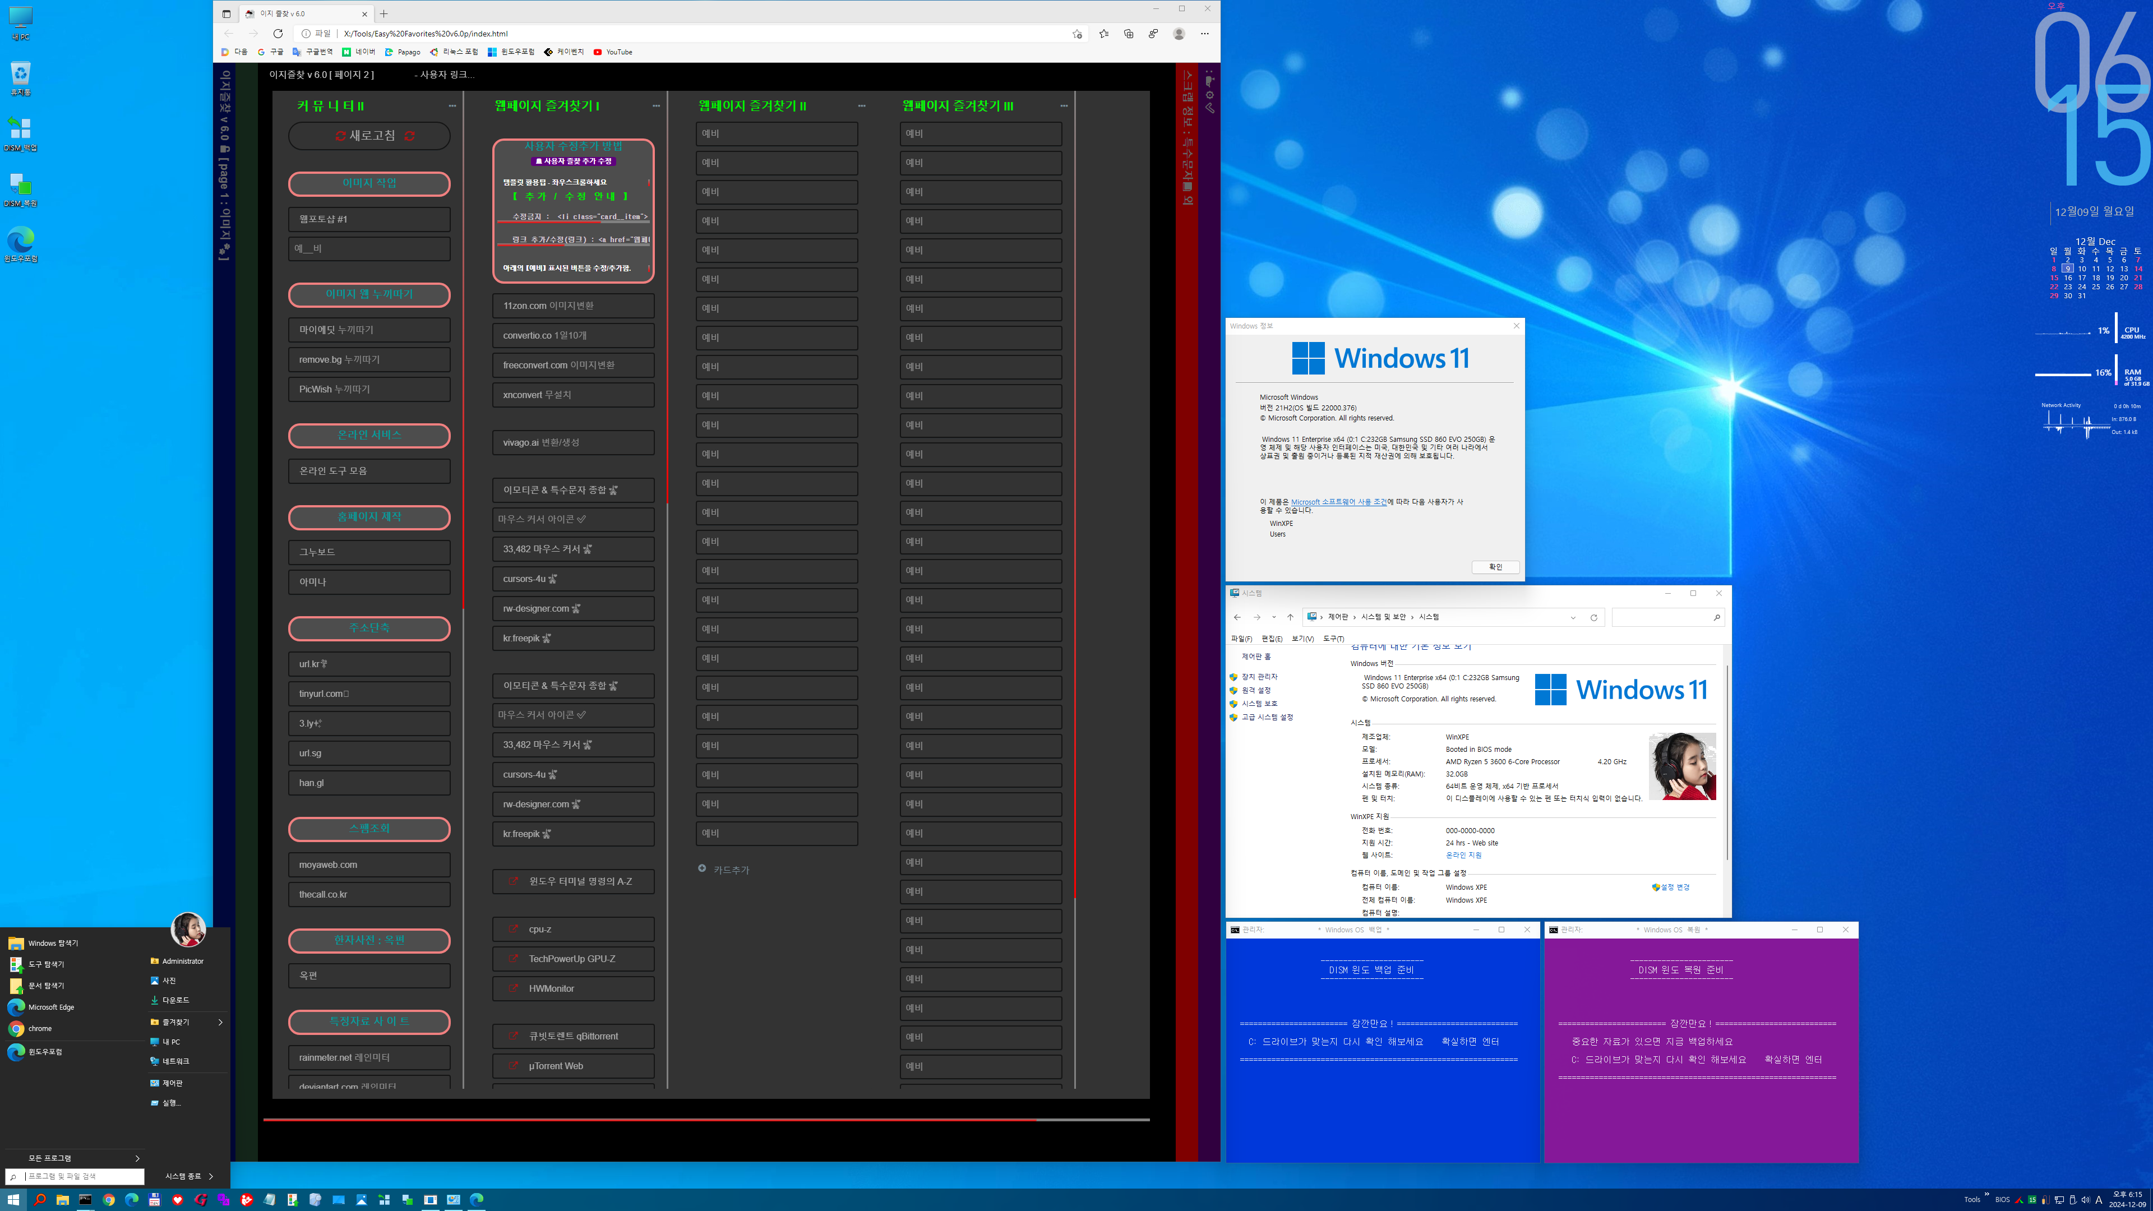The height and width of the screenshot is (1211, 2153).
Task: Open the purple translator taskbar icon
Action: (223, 1199)
